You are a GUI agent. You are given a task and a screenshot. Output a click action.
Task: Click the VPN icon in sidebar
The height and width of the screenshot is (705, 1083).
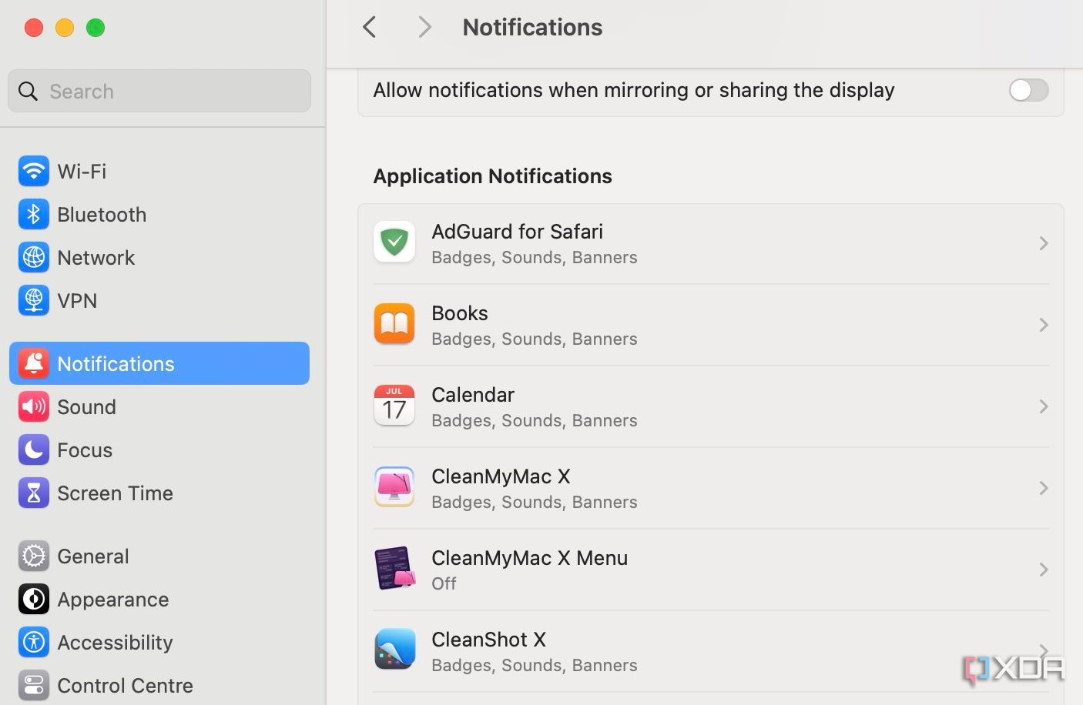(x=33, y=300)
